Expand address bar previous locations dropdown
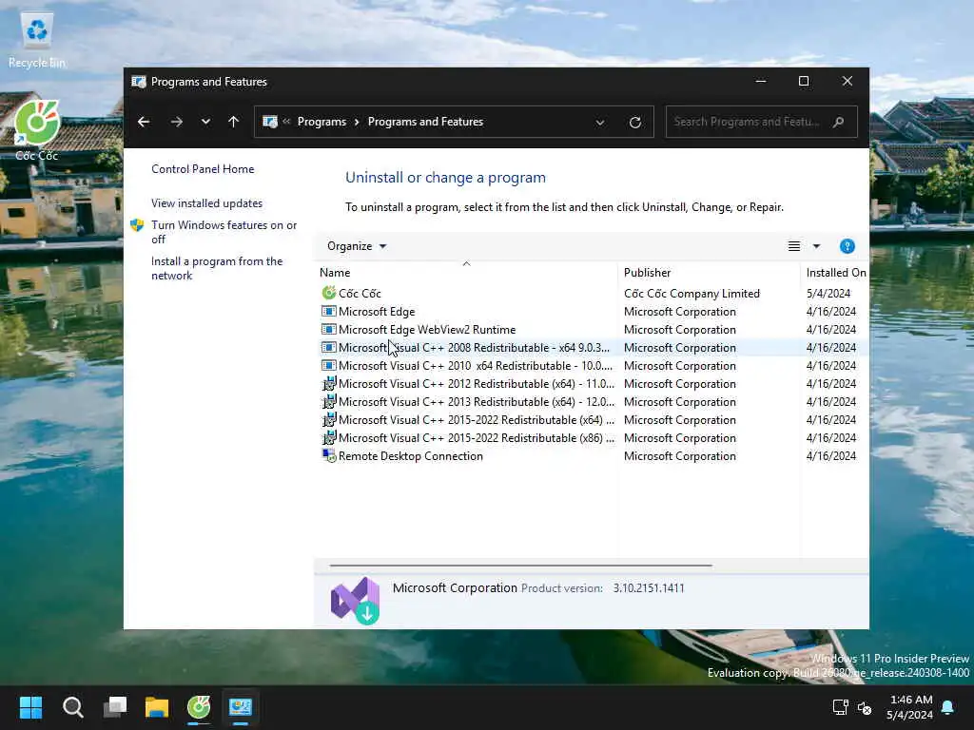The height and width of the screenshot is (730, 974). click(600, 123)
